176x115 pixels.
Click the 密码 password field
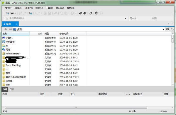click(x=162, y=19)
